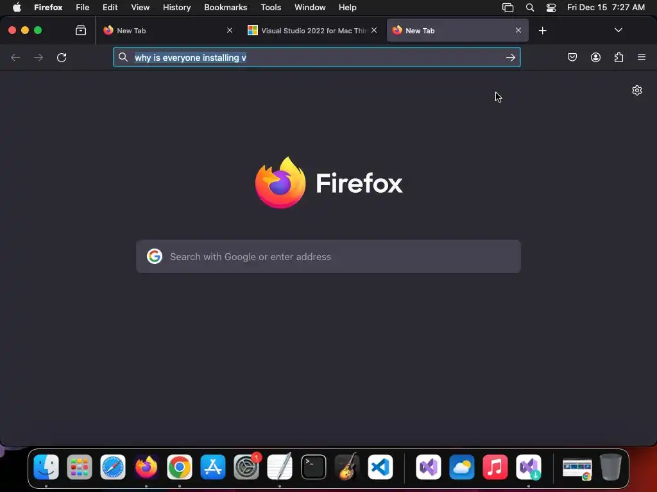The image size is (657, 492).
Task: Close the active New Tab tab
Action: tap(518, 30)
